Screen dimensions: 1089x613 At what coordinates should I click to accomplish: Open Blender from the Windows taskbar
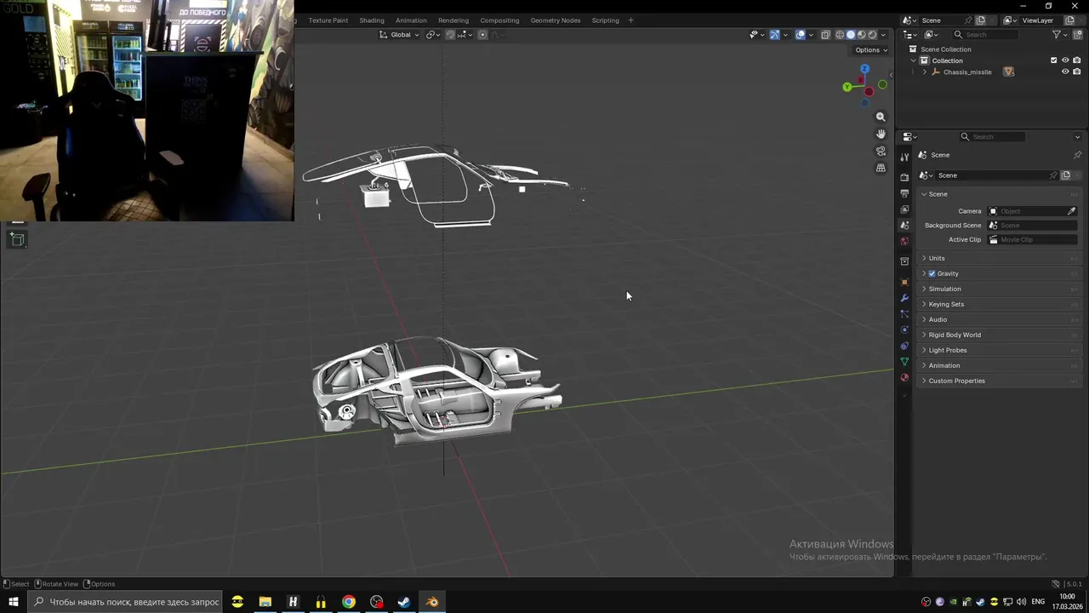point(432,602)
